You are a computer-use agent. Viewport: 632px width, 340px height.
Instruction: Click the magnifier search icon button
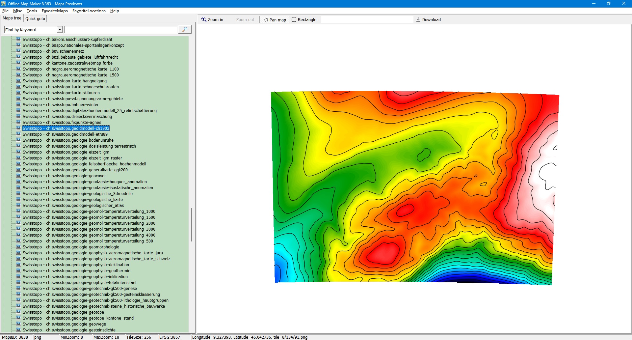point(185,30)
